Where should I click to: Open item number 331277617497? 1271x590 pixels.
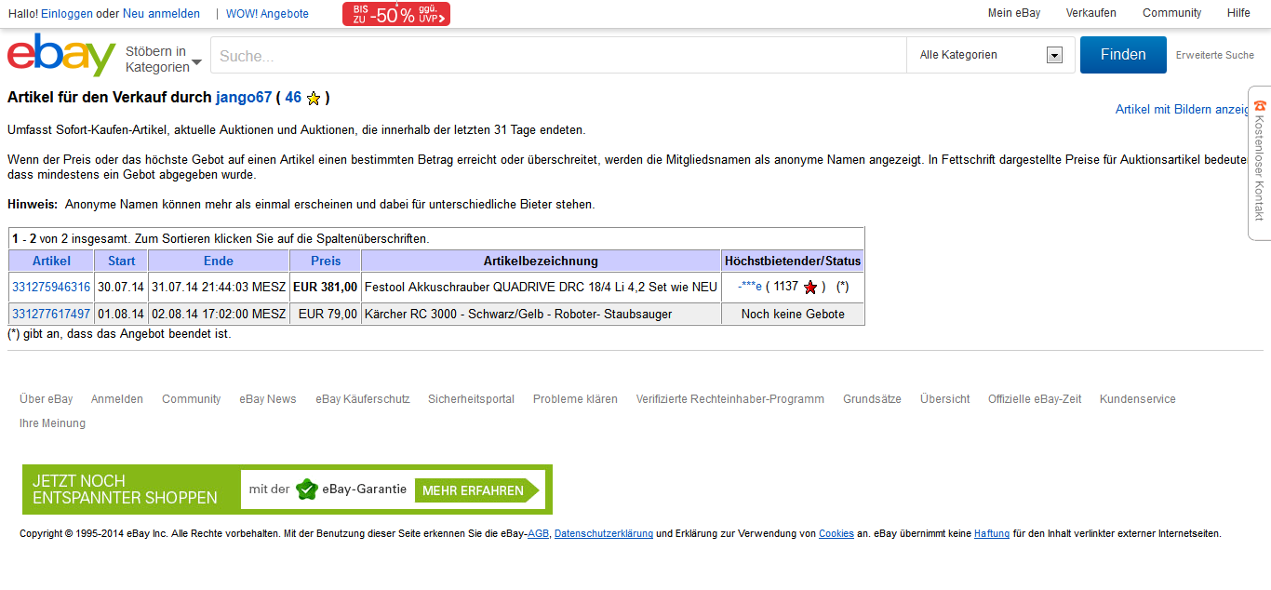pos(51,315)
